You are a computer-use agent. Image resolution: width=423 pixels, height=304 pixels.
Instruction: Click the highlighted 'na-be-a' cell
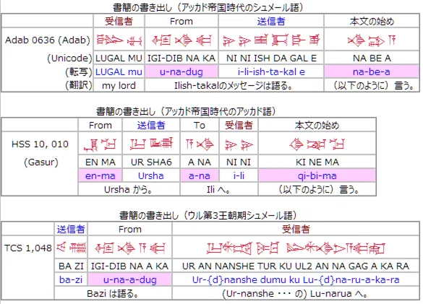click(x=372, y=71)
